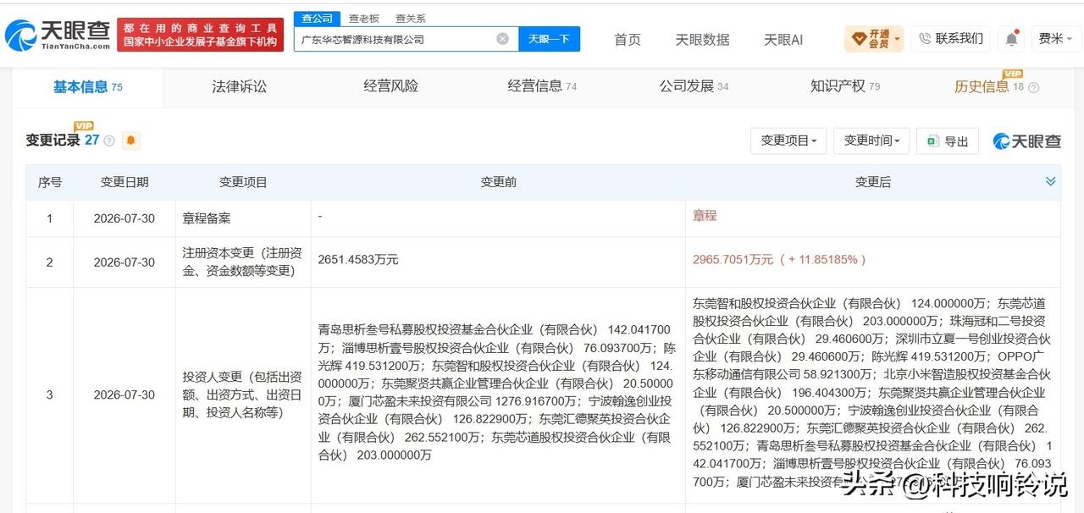Click the red 商业查询工具 banner
The width and height of the screenshot is (1084, 513).
click(x=200, y=35)
